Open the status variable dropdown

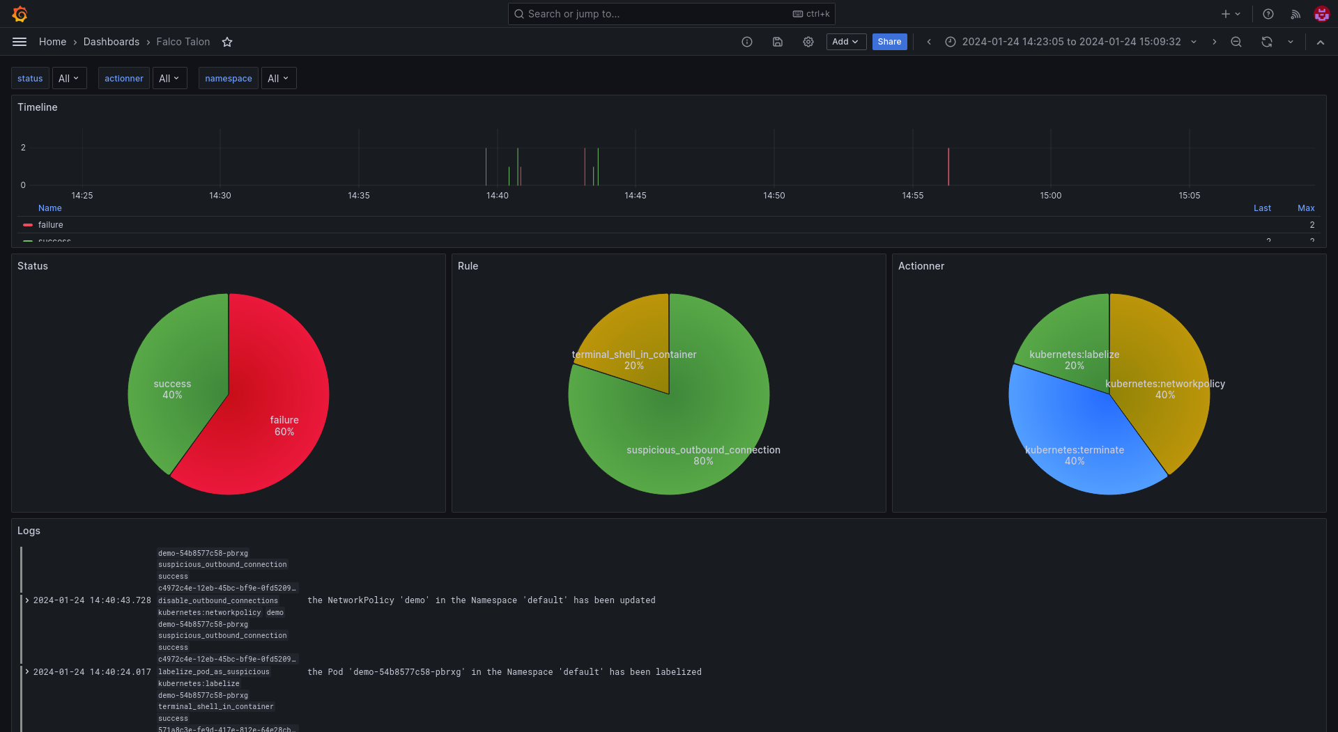[68, 78]
